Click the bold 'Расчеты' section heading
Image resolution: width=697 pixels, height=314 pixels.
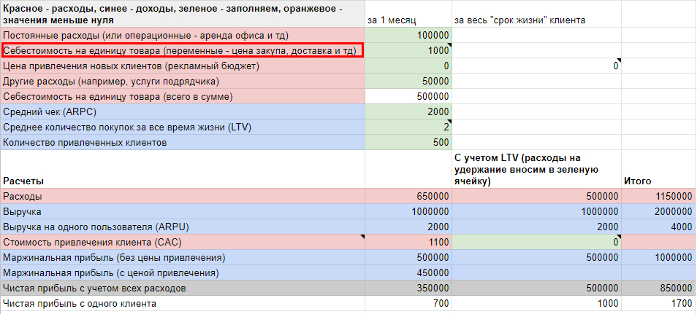[183, 170]
